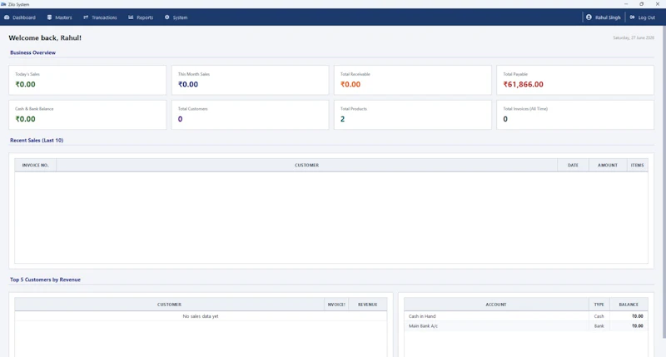
Task: Click the Zilo System app icon
Action: 3,4
